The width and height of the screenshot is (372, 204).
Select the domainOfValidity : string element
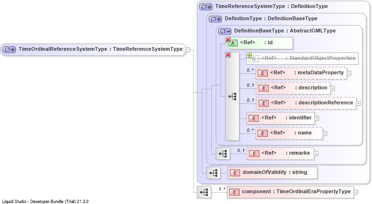tap(273, 173)
